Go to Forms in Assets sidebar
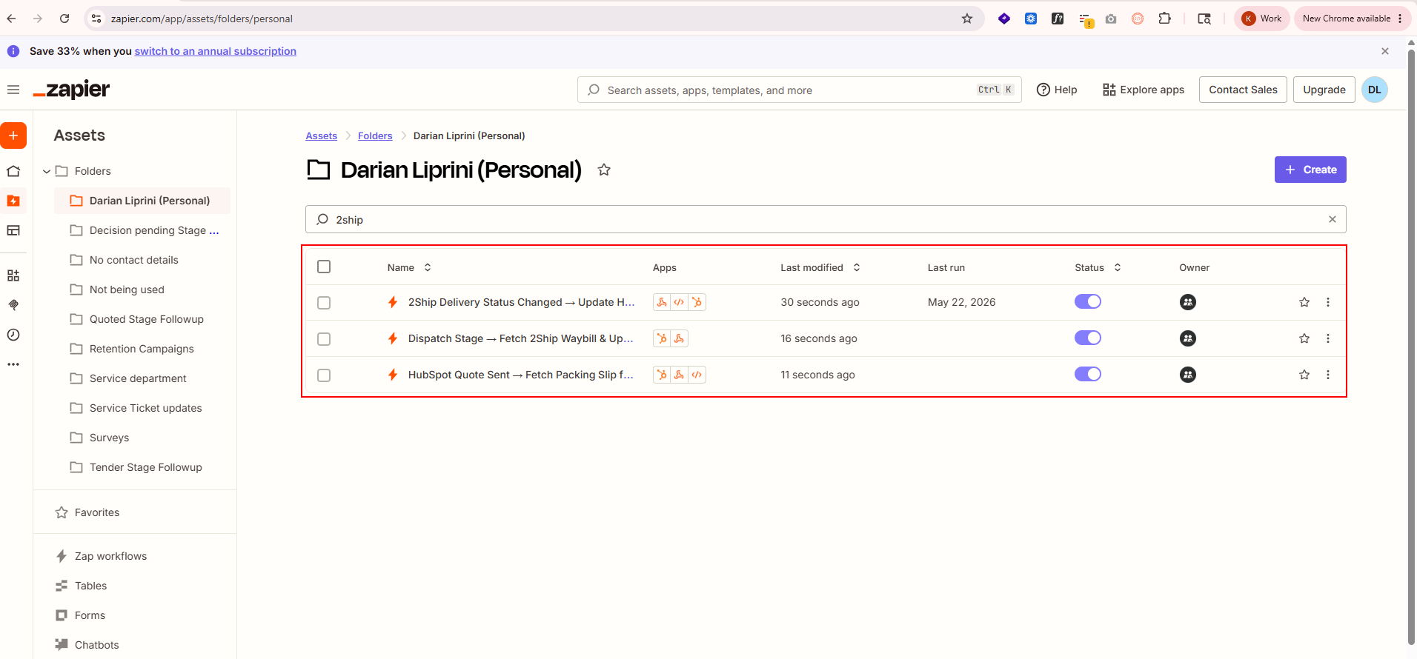The image size is (1417, 659). coord(90,615)
